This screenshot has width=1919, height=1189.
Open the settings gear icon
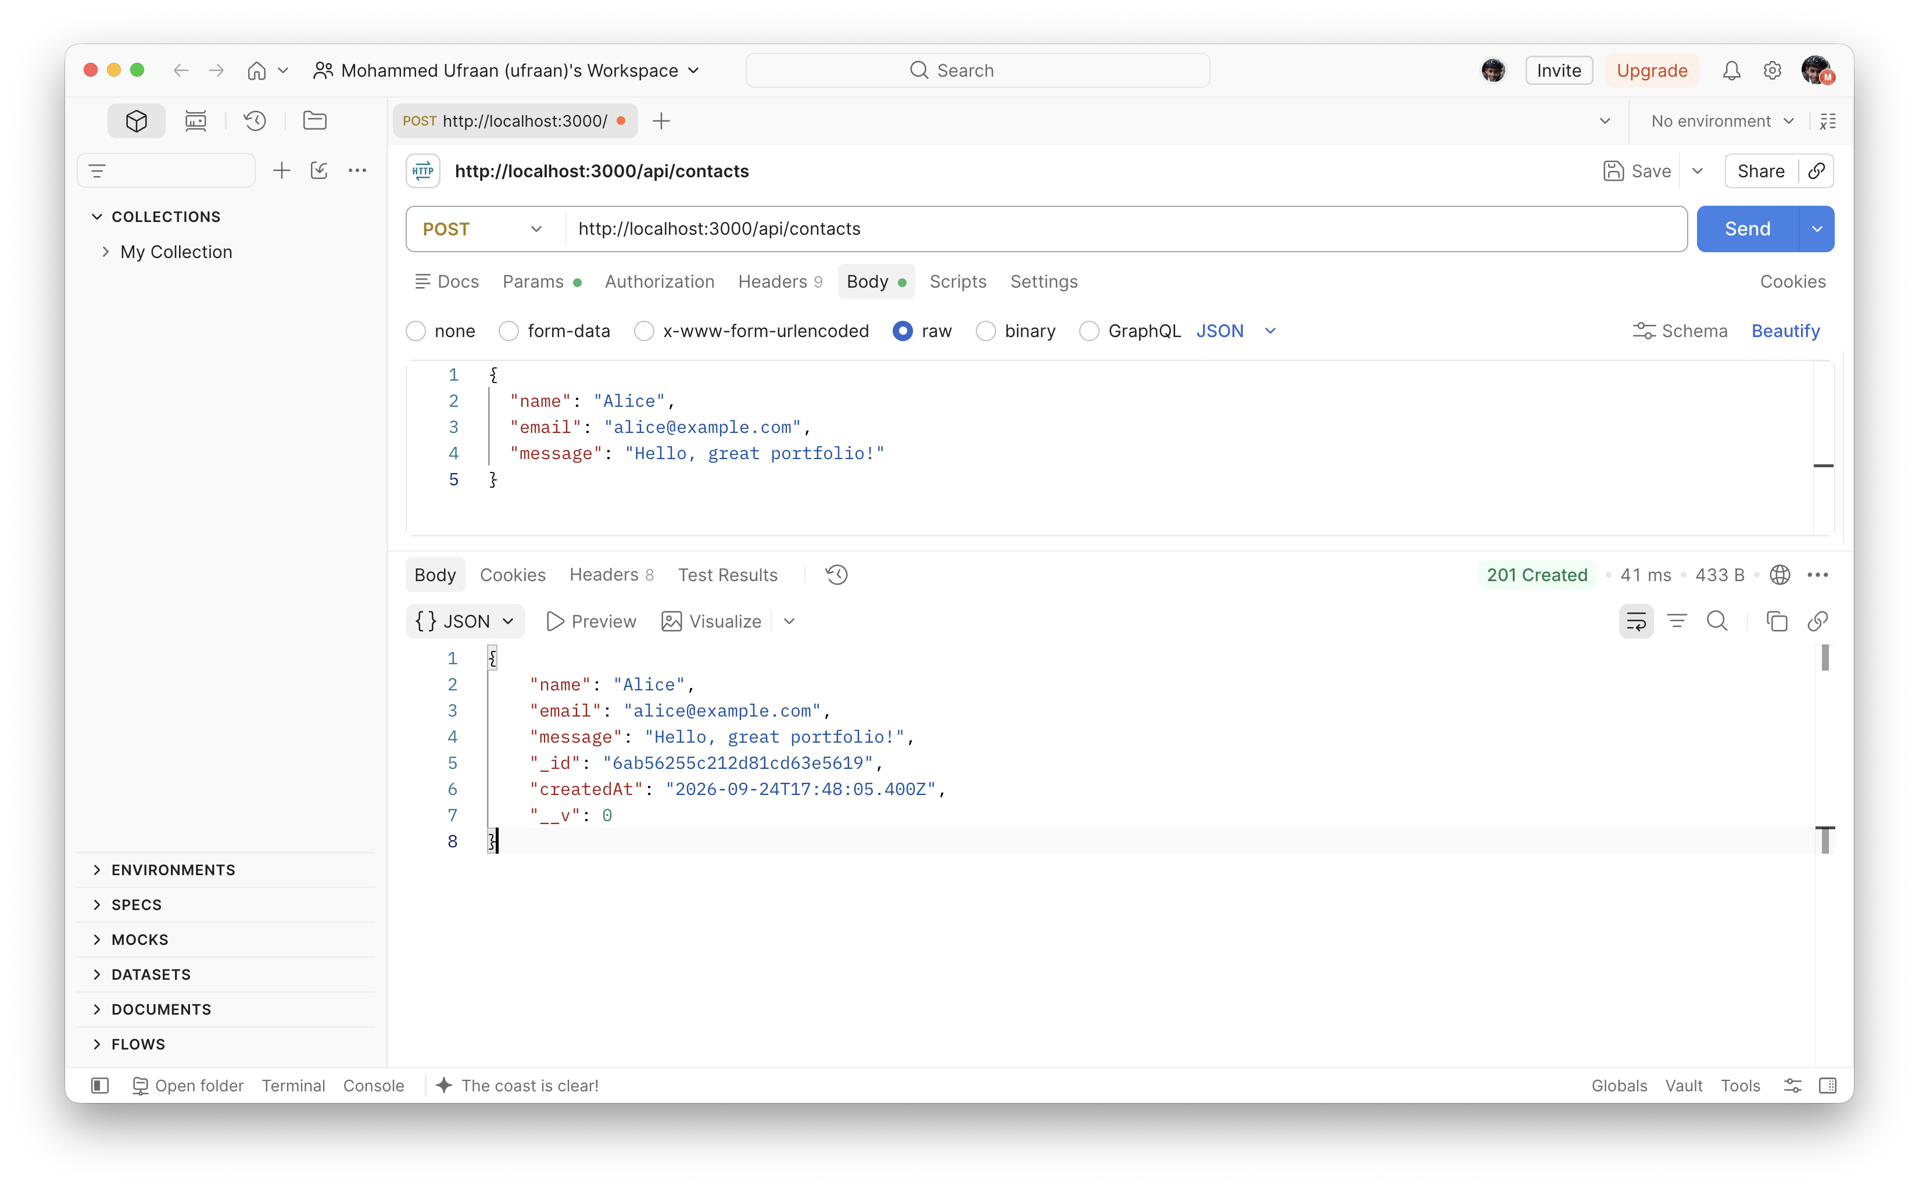[1771, 71]
